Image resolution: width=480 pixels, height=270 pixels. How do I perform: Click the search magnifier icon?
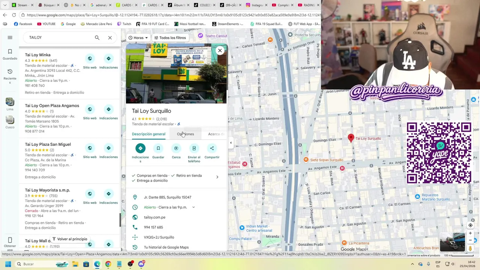point(97,37)
